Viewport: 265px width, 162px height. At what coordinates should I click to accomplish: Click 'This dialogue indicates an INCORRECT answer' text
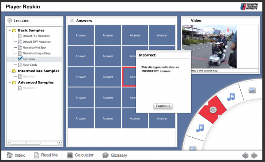(160, 69)
